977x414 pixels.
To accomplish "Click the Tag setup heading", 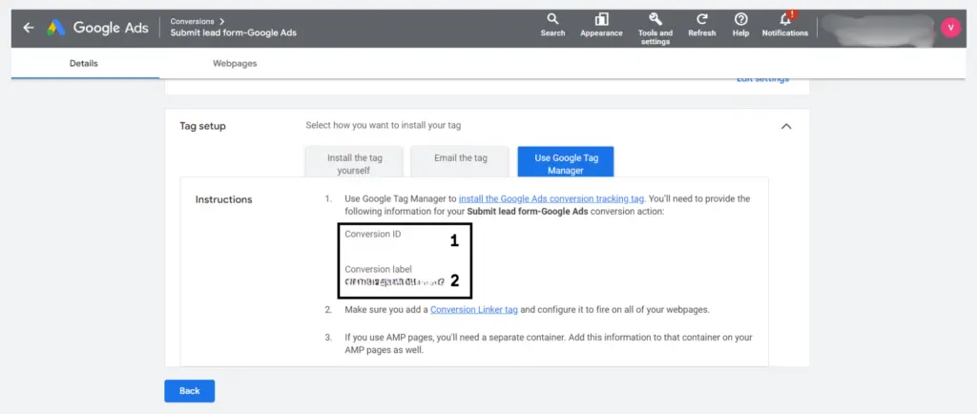I will pyautogui.click(x=202, y=126).
